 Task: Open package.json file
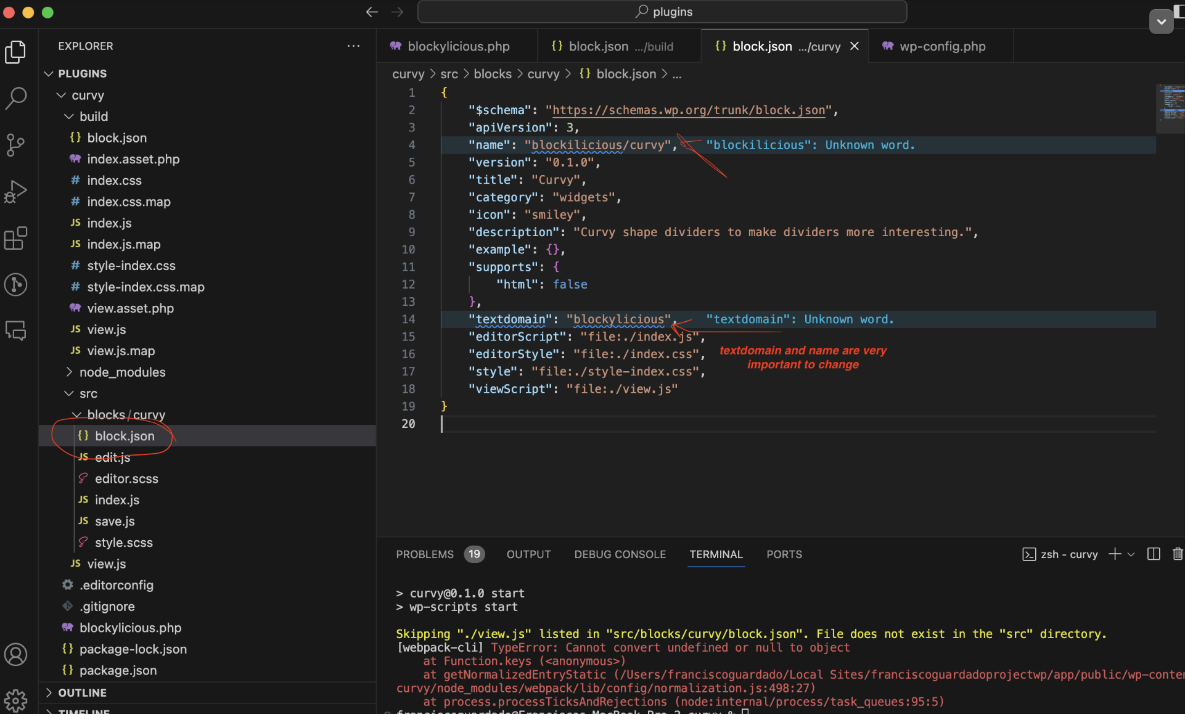[207, 670]
